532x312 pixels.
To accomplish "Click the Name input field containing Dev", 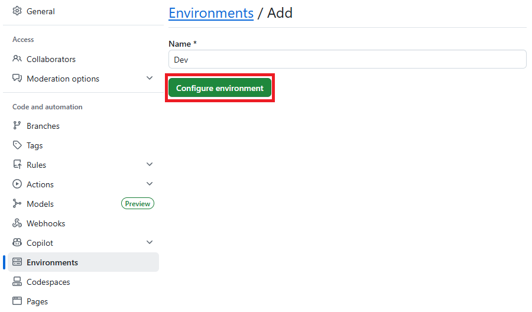I will tap(348, 59).
